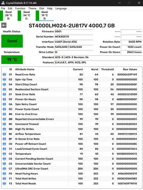143x190 pixels.
Task: Click the Serial Number field WCK80ST0
Action: [74, 37]
